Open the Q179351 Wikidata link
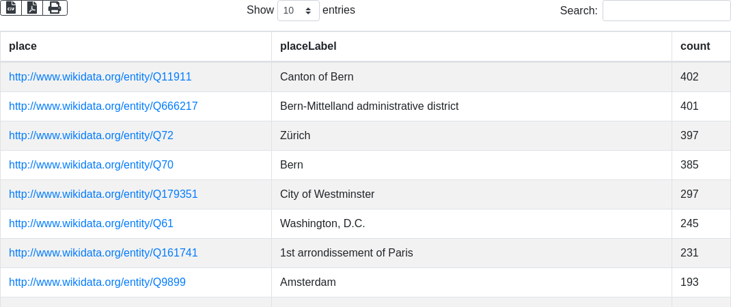 point(103,194)
